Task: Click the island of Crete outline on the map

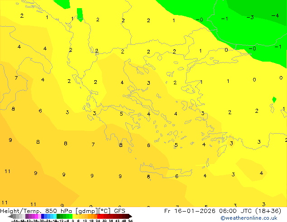Action: [x=166, y=170]
